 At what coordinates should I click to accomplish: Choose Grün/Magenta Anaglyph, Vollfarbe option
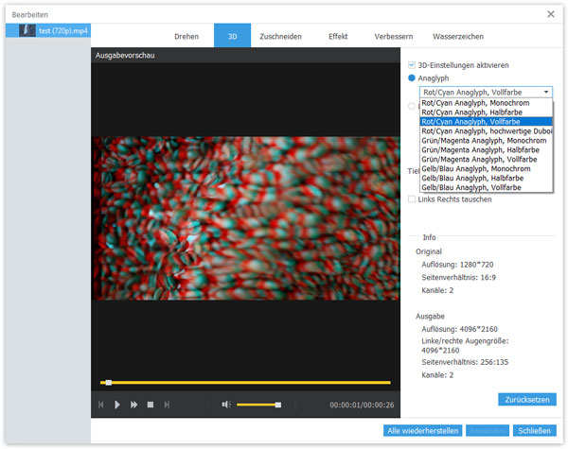[x=486, y=159]
